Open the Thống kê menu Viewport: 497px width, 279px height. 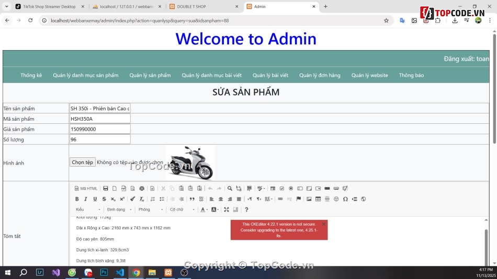click(x=31, y=75)
